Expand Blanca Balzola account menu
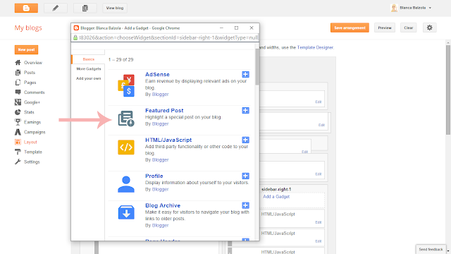 pyautogui.click(x=412, y=8)
